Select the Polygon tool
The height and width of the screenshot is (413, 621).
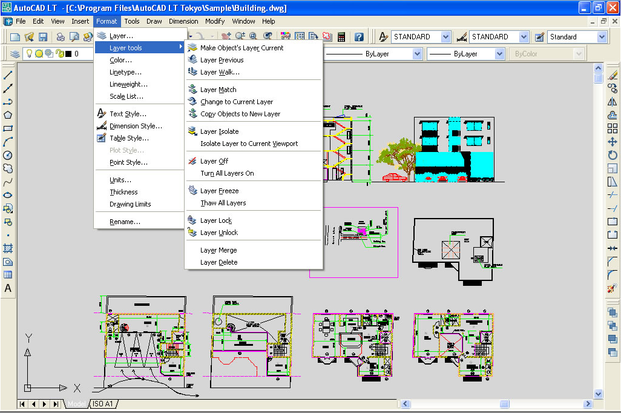[7, 115]
